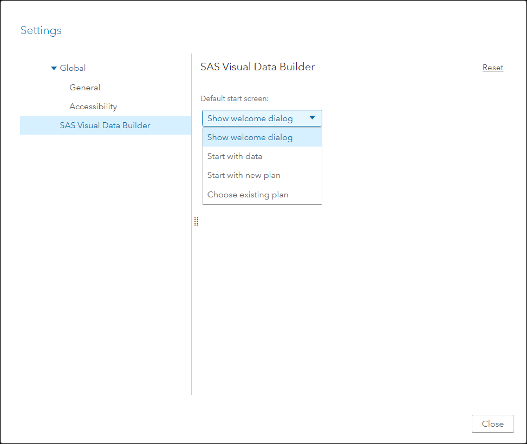The image size is (527, 444).
Task: Click the Reset link
Action: pos(492,68)
